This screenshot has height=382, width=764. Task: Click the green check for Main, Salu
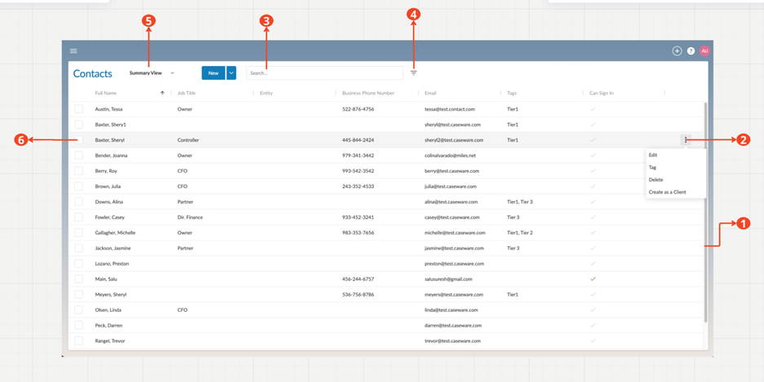point(593,279)
